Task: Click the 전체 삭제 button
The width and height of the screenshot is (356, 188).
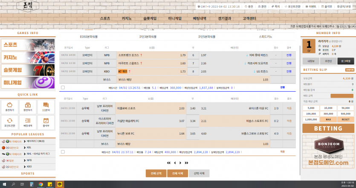Action: pyautogui.click(x=177, y=174)
